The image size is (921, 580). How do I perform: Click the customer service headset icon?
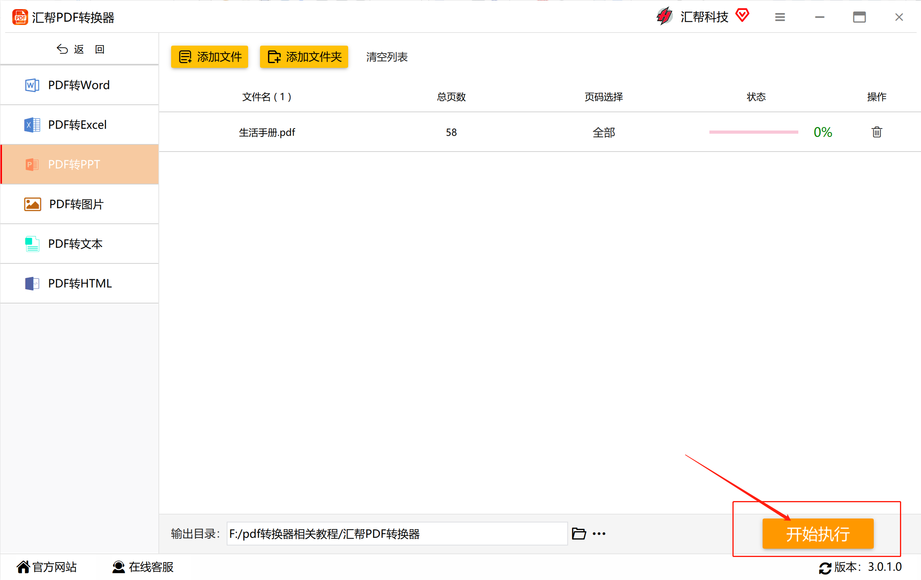pyautogui.click(x=118, y=567)
